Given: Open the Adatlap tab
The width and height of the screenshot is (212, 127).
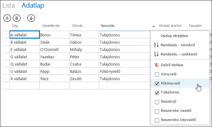Looking at the screenshot, I should point(33,5).
